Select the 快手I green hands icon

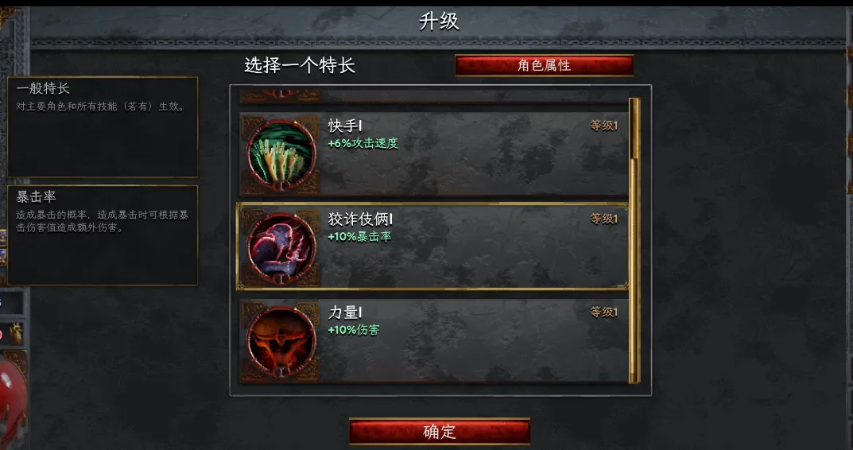[x=281, y=154]
